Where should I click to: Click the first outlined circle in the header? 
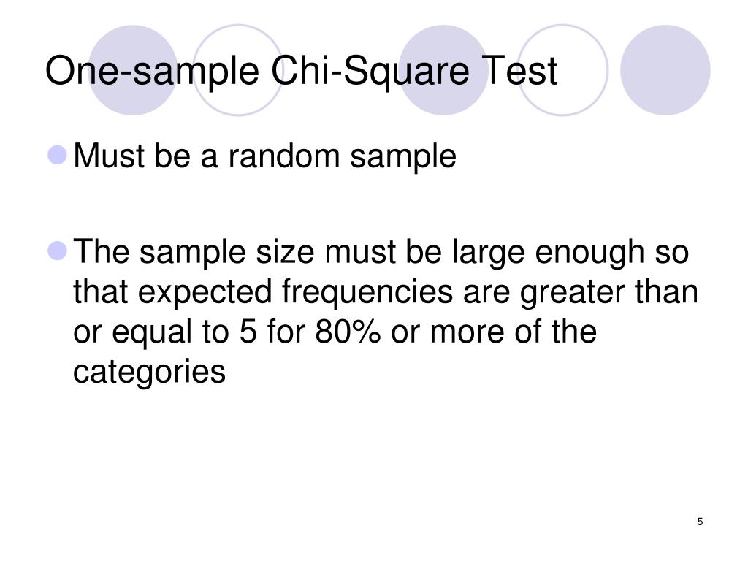pyautogui.click(x=238, y=70)
